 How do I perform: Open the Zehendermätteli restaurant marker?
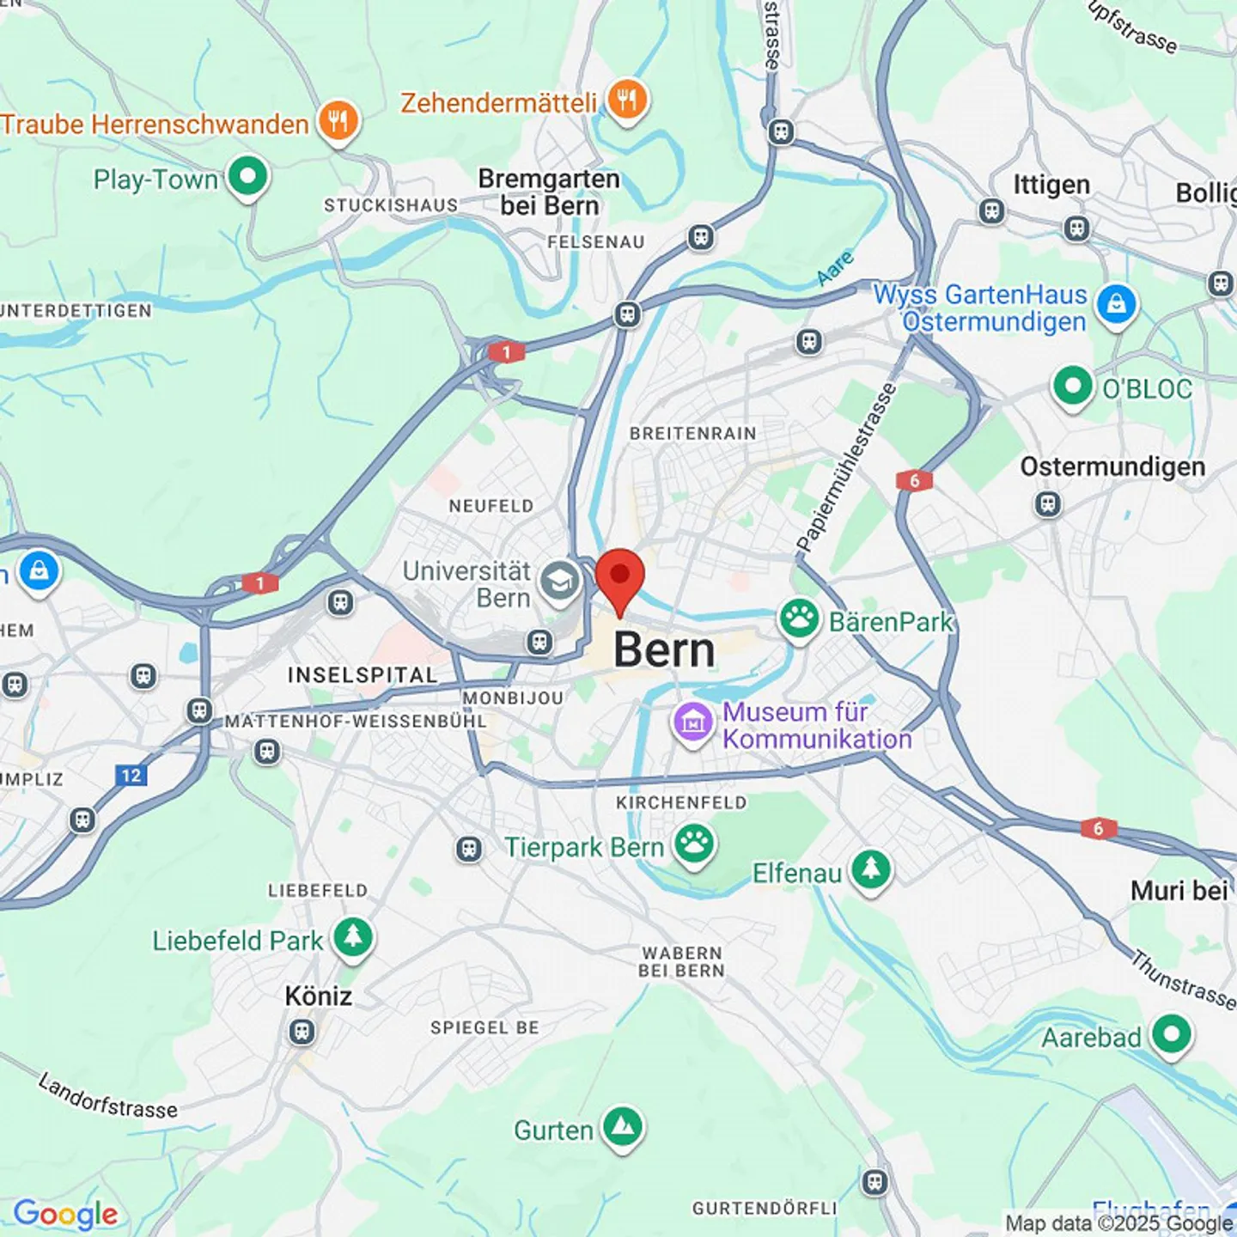(628, 101)
